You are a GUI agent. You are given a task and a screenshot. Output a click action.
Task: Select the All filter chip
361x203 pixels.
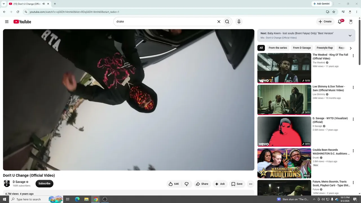point(261,48)
